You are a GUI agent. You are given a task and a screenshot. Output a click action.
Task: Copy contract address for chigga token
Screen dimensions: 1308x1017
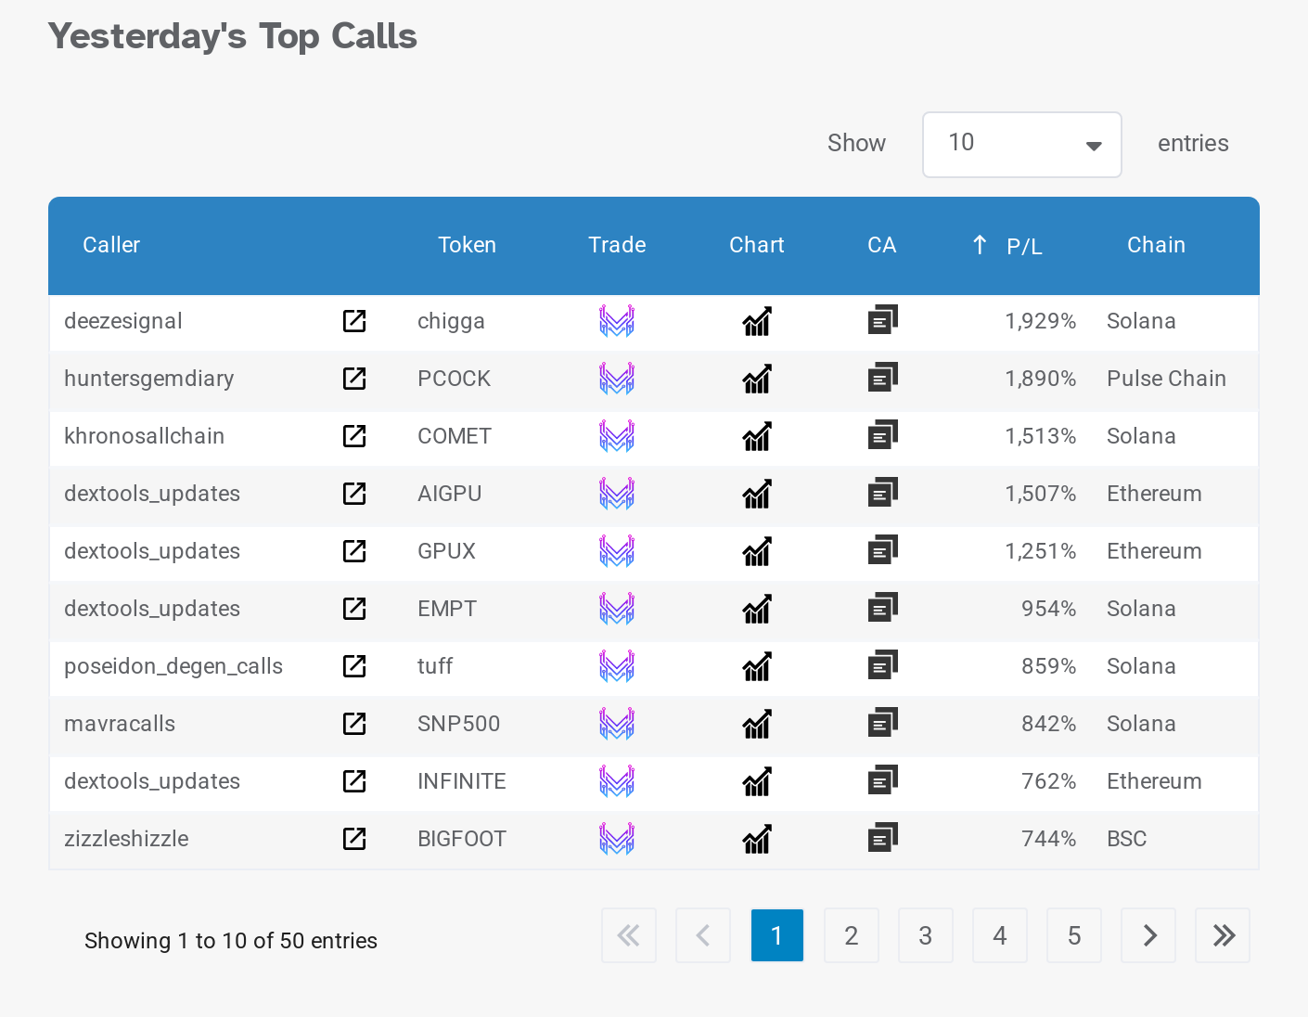(x=882, y=320)
